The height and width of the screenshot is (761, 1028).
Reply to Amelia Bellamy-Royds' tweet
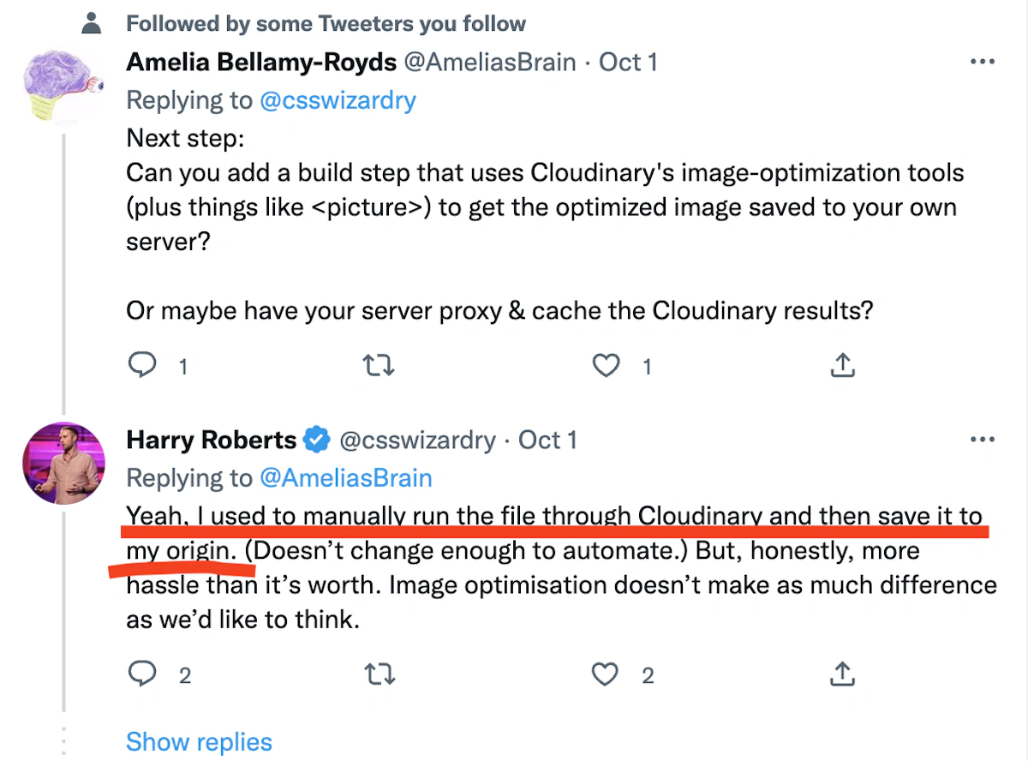143,366
